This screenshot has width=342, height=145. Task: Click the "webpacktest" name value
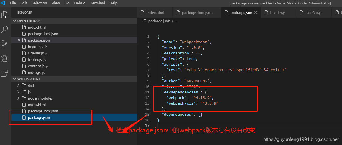pos(195,42)
